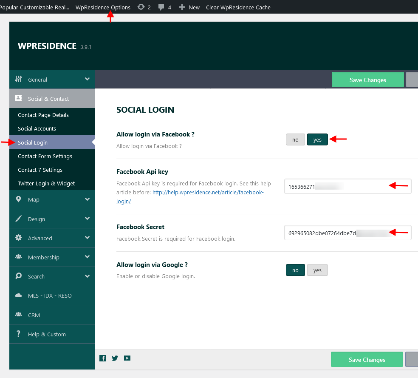
Task: Click 'Facebook Secret is required for Facebook login.' text
Action: point(176,239)
